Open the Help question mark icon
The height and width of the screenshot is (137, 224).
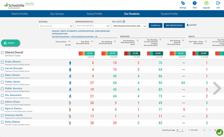click(x=195, y=3)
